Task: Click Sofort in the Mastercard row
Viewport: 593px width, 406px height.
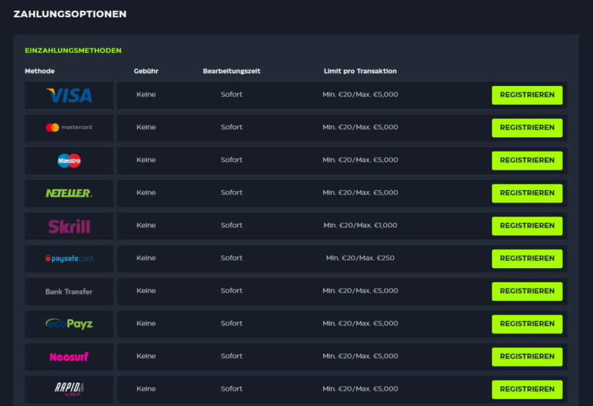Action: point(232,127)
